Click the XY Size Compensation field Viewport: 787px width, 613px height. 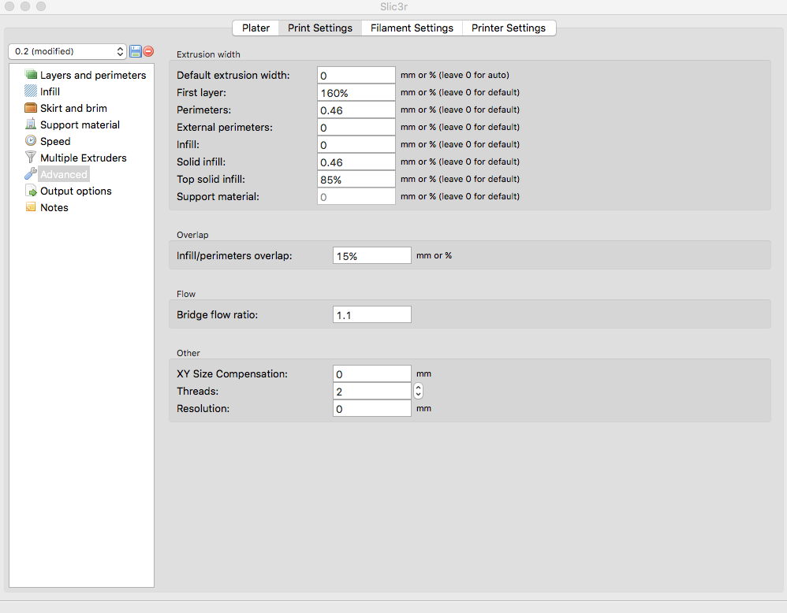click(371, 373)
